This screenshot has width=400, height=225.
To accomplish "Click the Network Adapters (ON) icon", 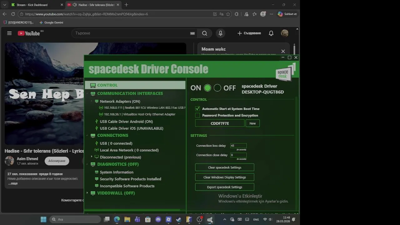I will coord(97,101).
